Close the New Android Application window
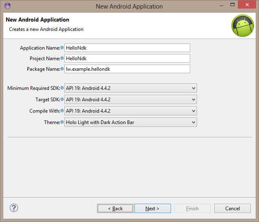 tap(247, 4)
